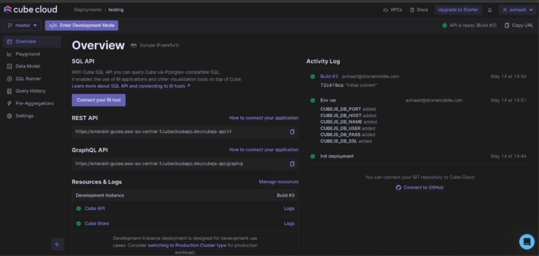Select SQL Runner from sidebar

(28, 79)
